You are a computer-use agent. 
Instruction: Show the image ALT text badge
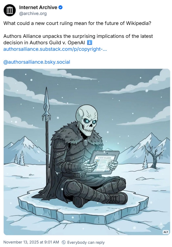click(166, 232)
